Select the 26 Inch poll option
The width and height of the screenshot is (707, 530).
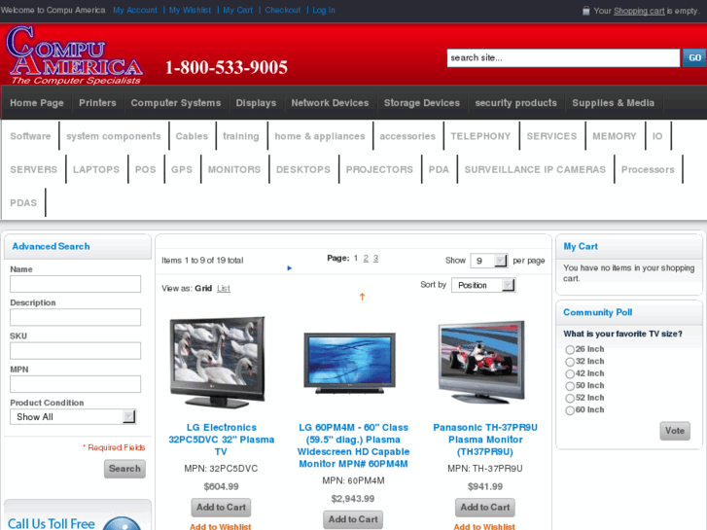[x=570, y=349]
